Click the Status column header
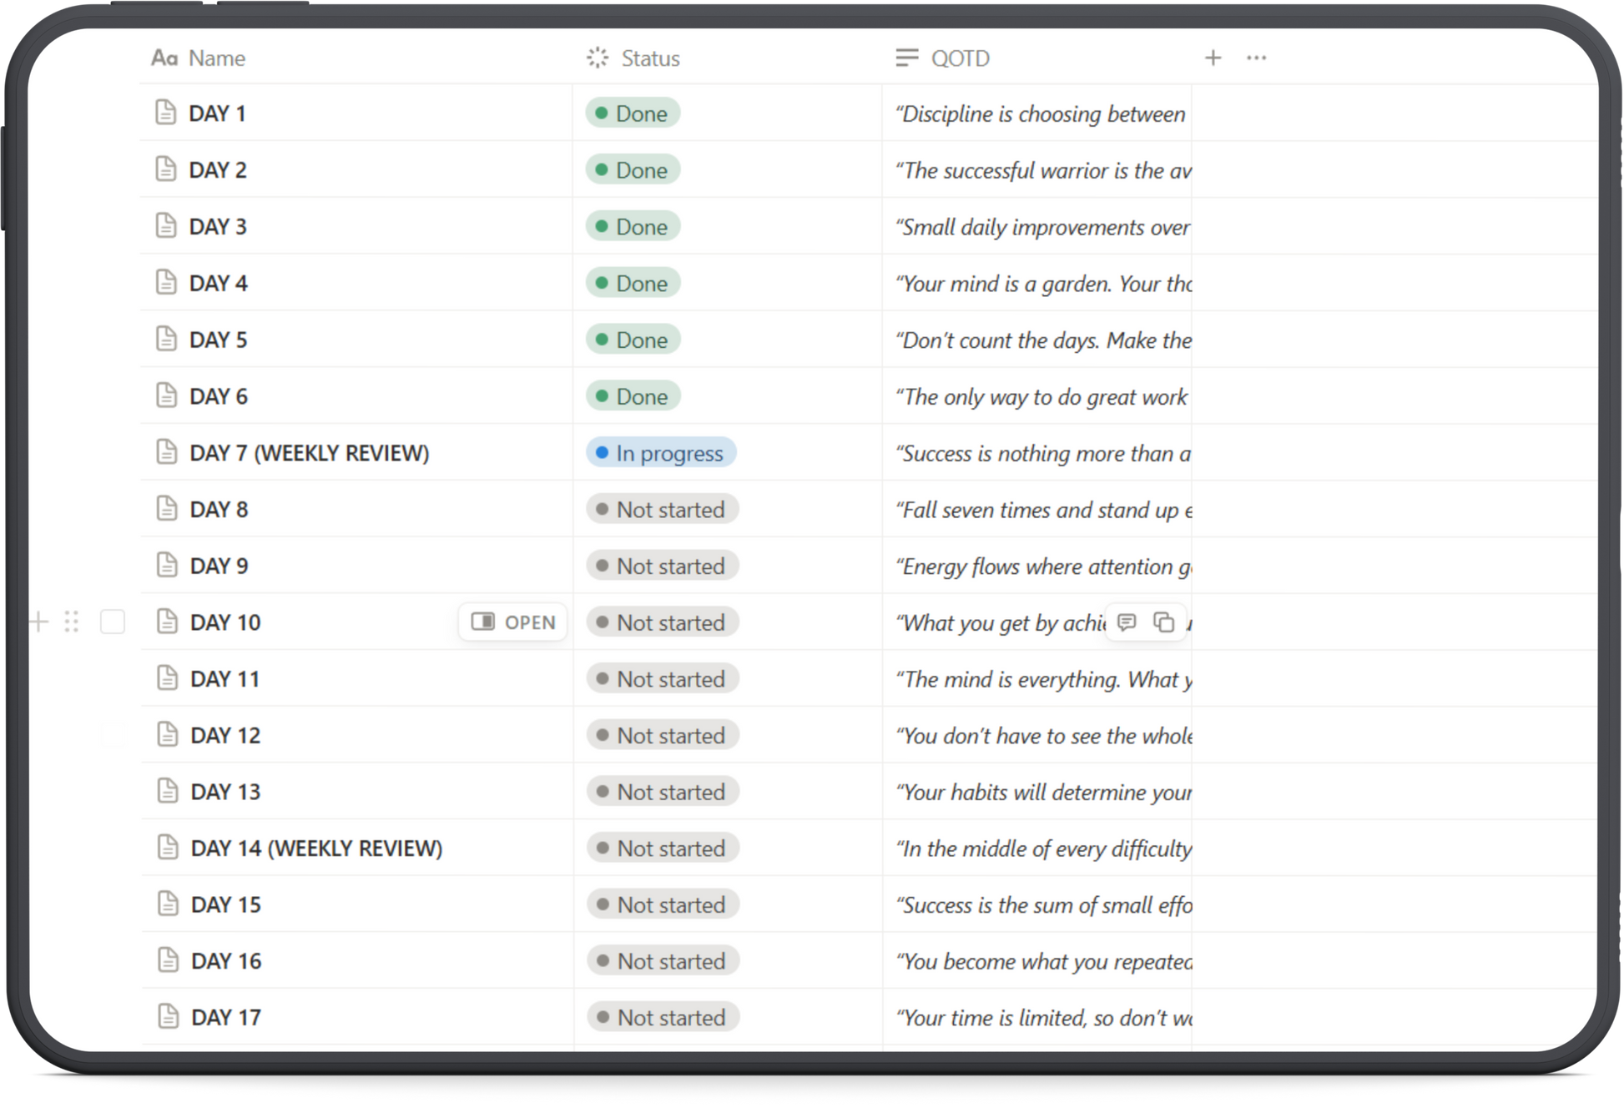 (x=633, y=58)
